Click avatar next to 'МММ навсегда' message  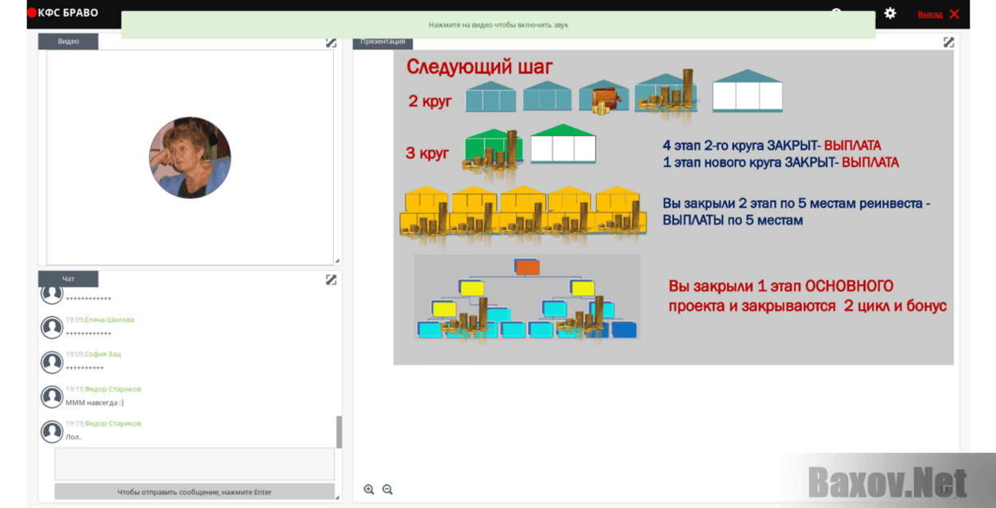52,397
